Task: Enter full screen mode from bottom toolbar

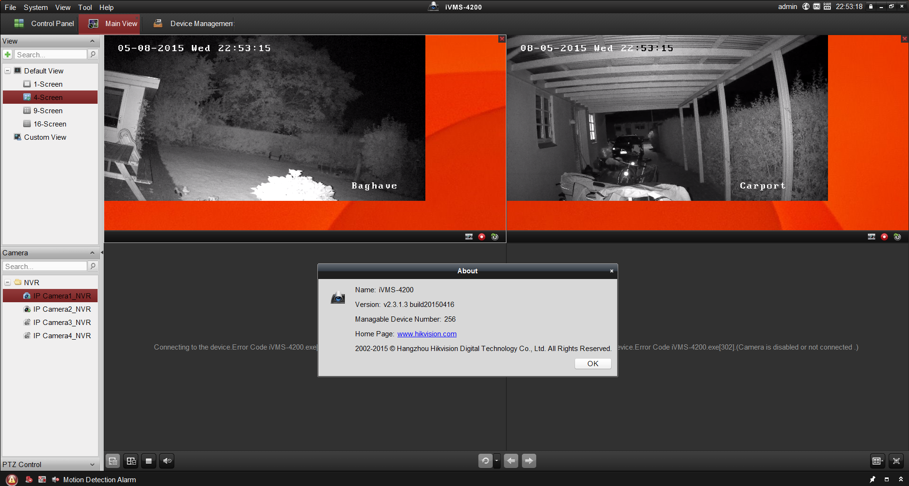Action: coord(896,461)
